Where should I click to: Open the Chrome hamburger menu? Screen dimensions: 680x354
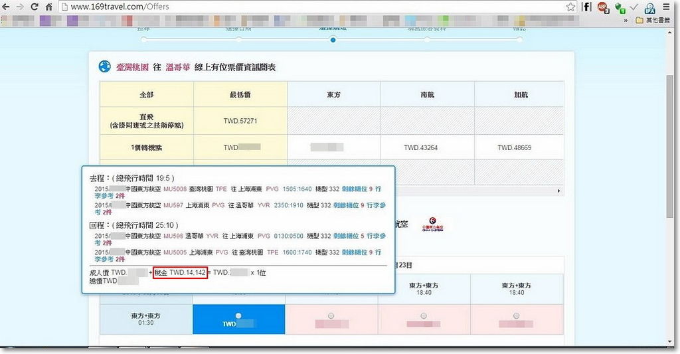666,7
